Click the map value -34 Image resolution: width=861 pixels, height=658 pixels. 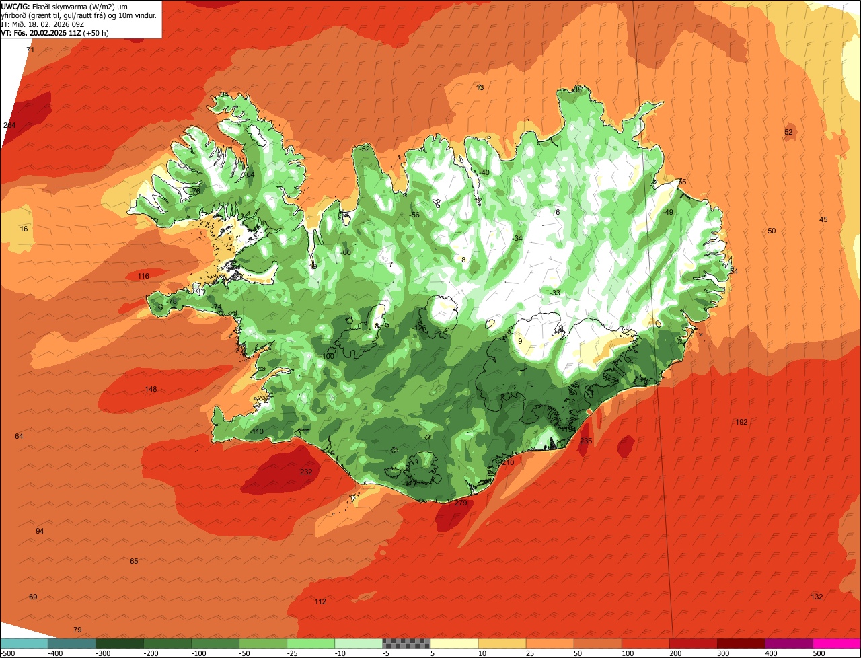tap(516, 239)
